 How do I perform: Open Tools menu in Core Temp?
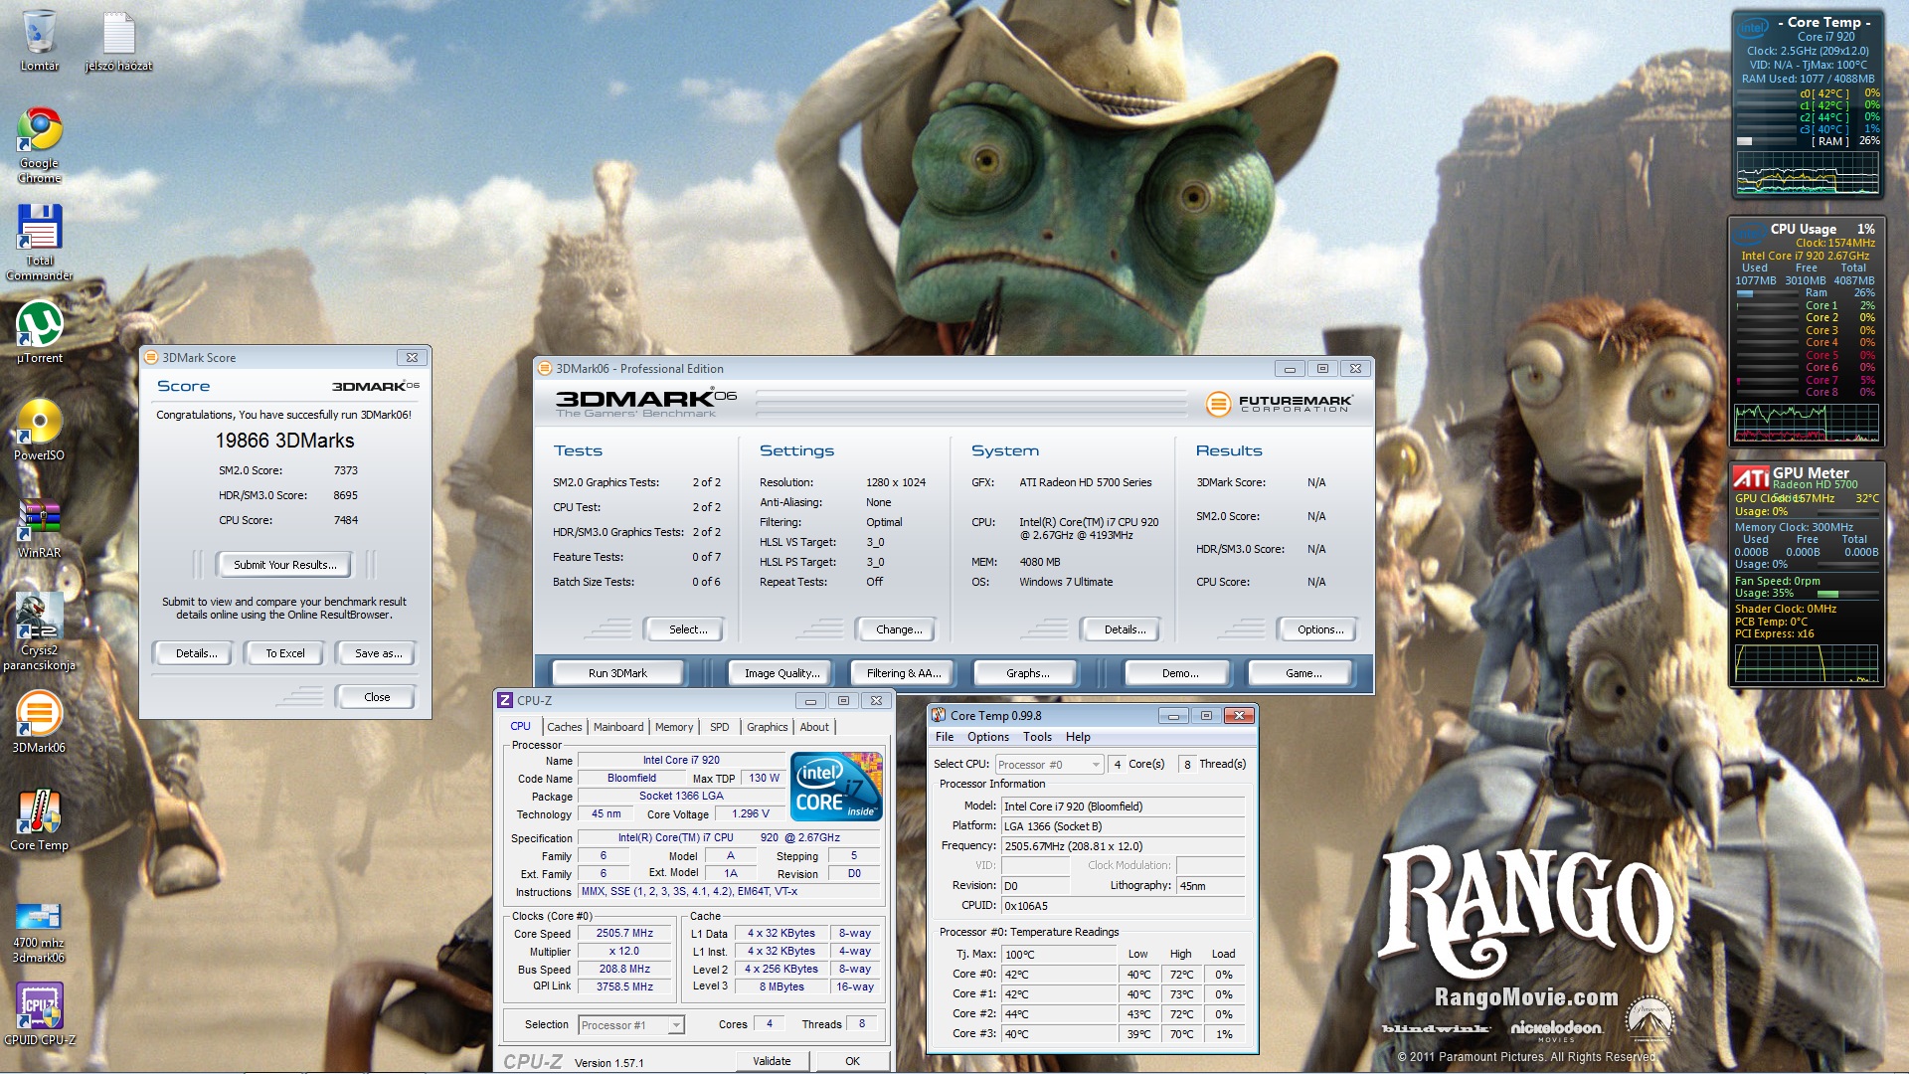pos(1037,737)
